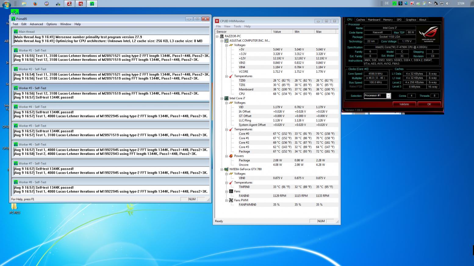The width and height of the screenshot is (474, 266).
Task: Click the Validate button in CPU-Z
Action: 404,104
